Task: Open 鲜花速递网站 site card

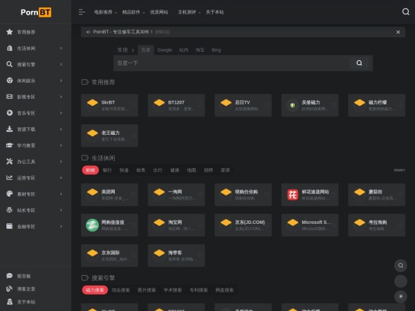Action: tap(311, 194)
